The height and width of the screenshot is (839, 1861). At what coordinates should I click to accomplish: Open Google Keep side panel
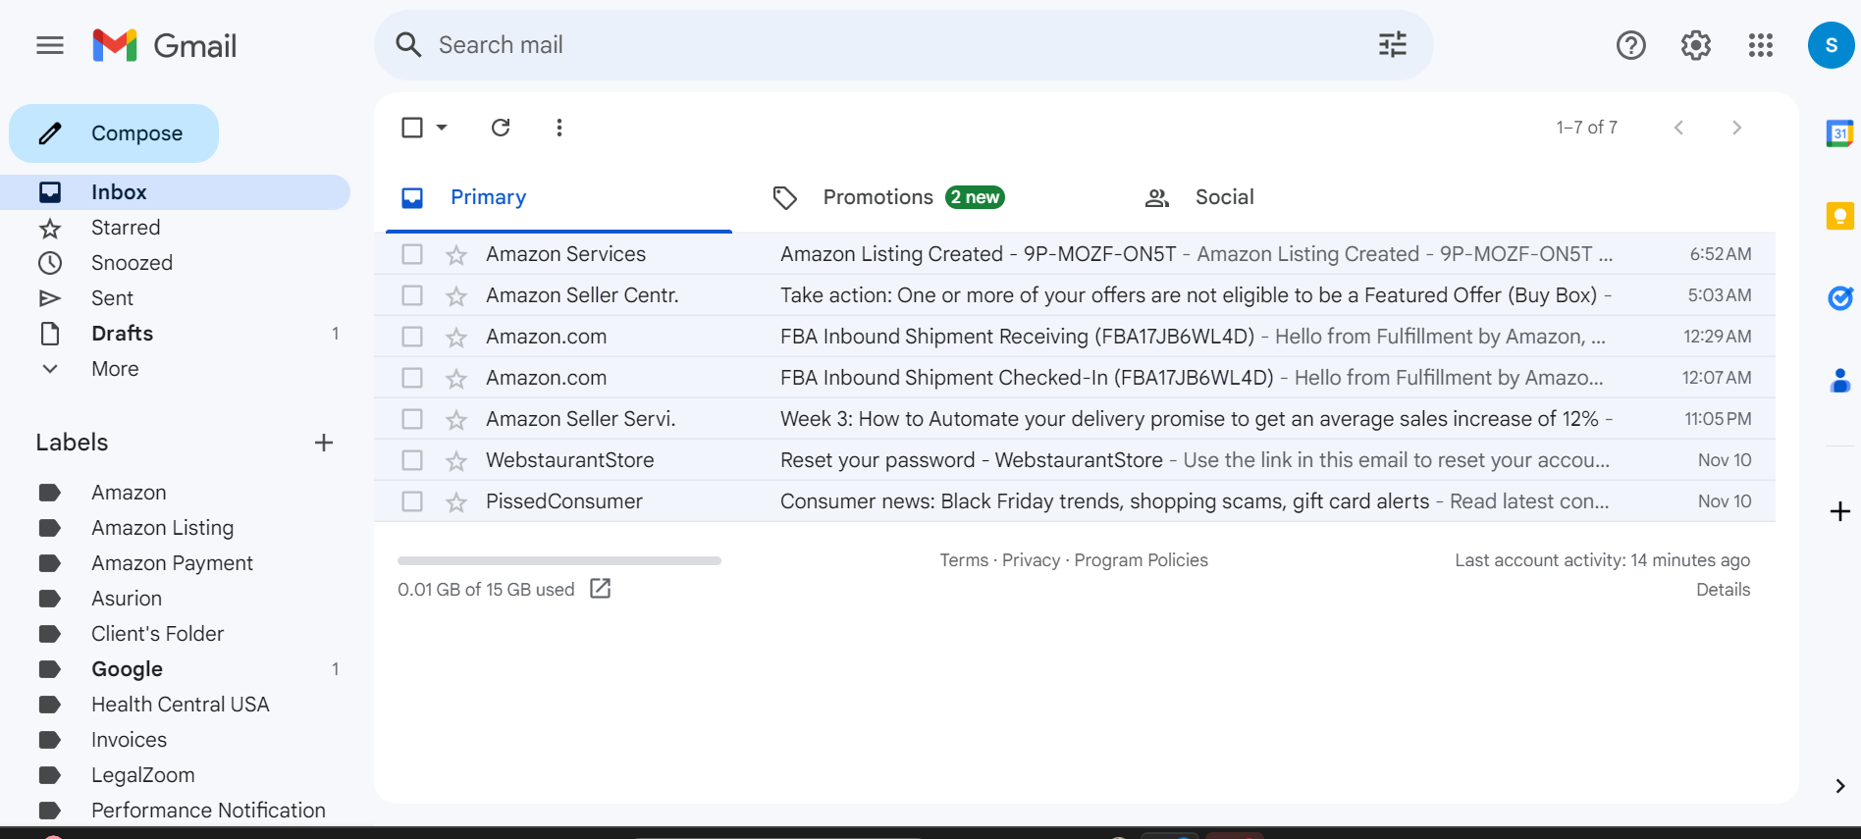(x=1839, y=215)
